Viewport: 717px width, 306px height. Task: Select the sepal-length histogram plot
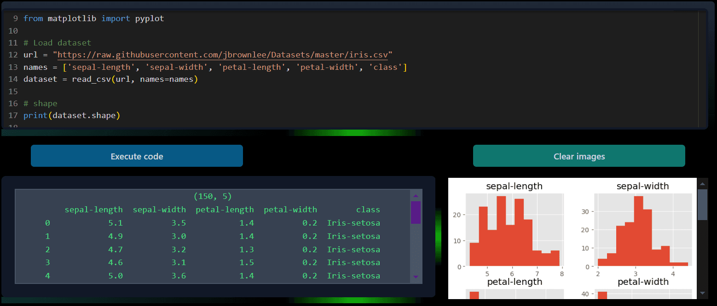coord(515,230)
